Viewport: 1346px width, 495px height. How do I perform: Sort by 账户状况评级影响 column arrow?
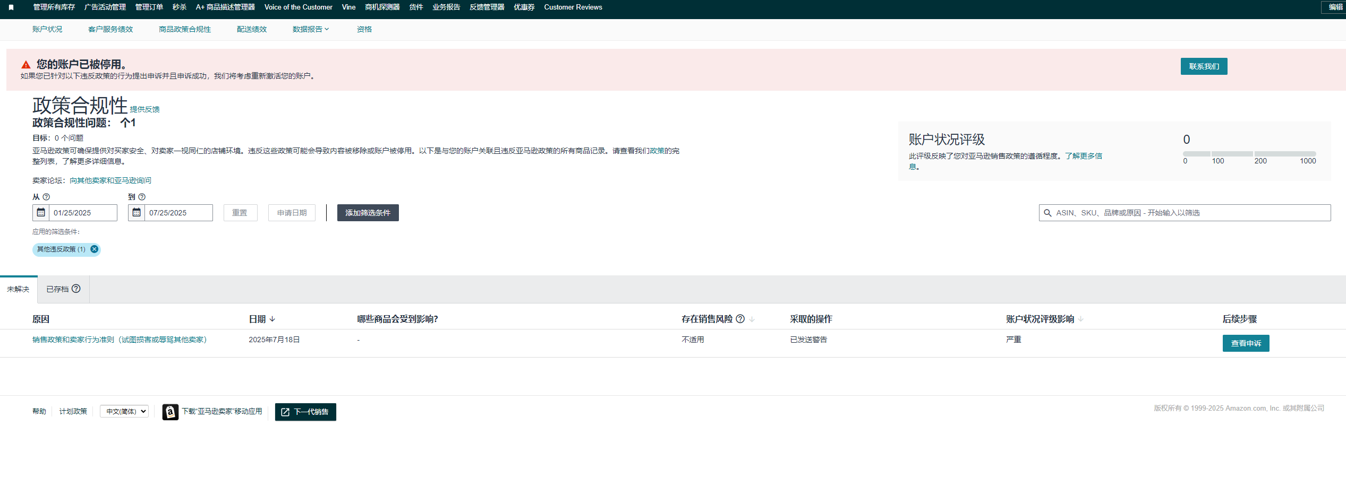(x=1081, y=319)
